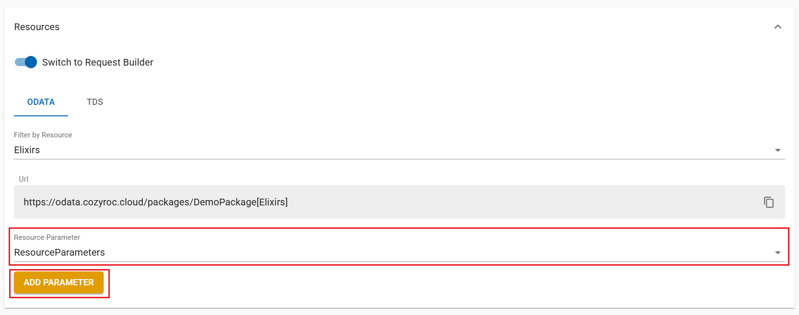Expand the Resource Parameter dropdown arrow
The image size is (799, 315).
click(778, 253)
